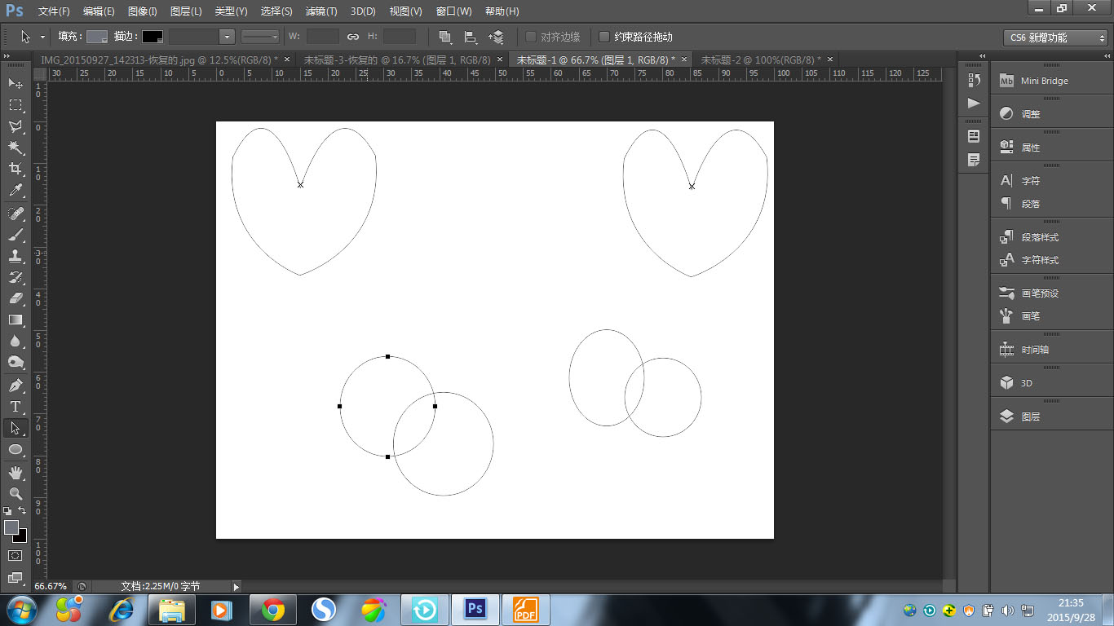Screen dimensions: 1114x626
Task: Switch to IMG_20150927_142313 document tab
Action: coord(160,60)
